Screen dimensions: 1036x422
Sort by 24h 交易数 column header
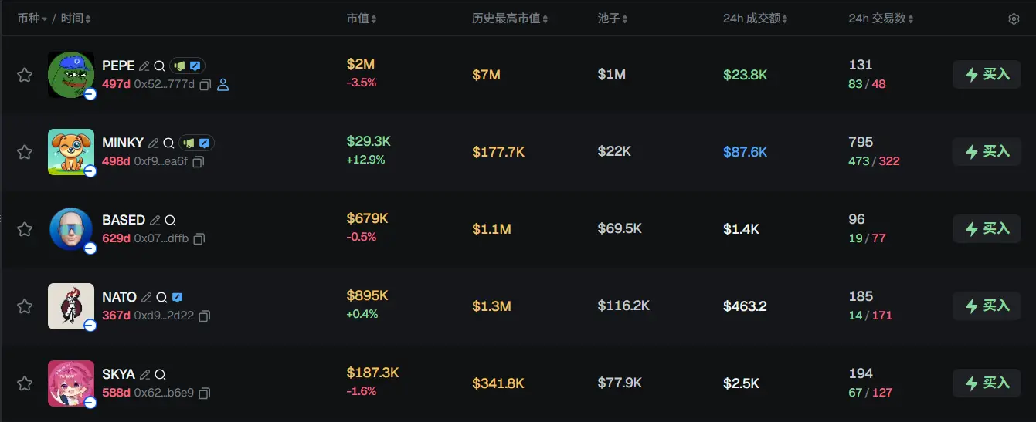point(880,19)
